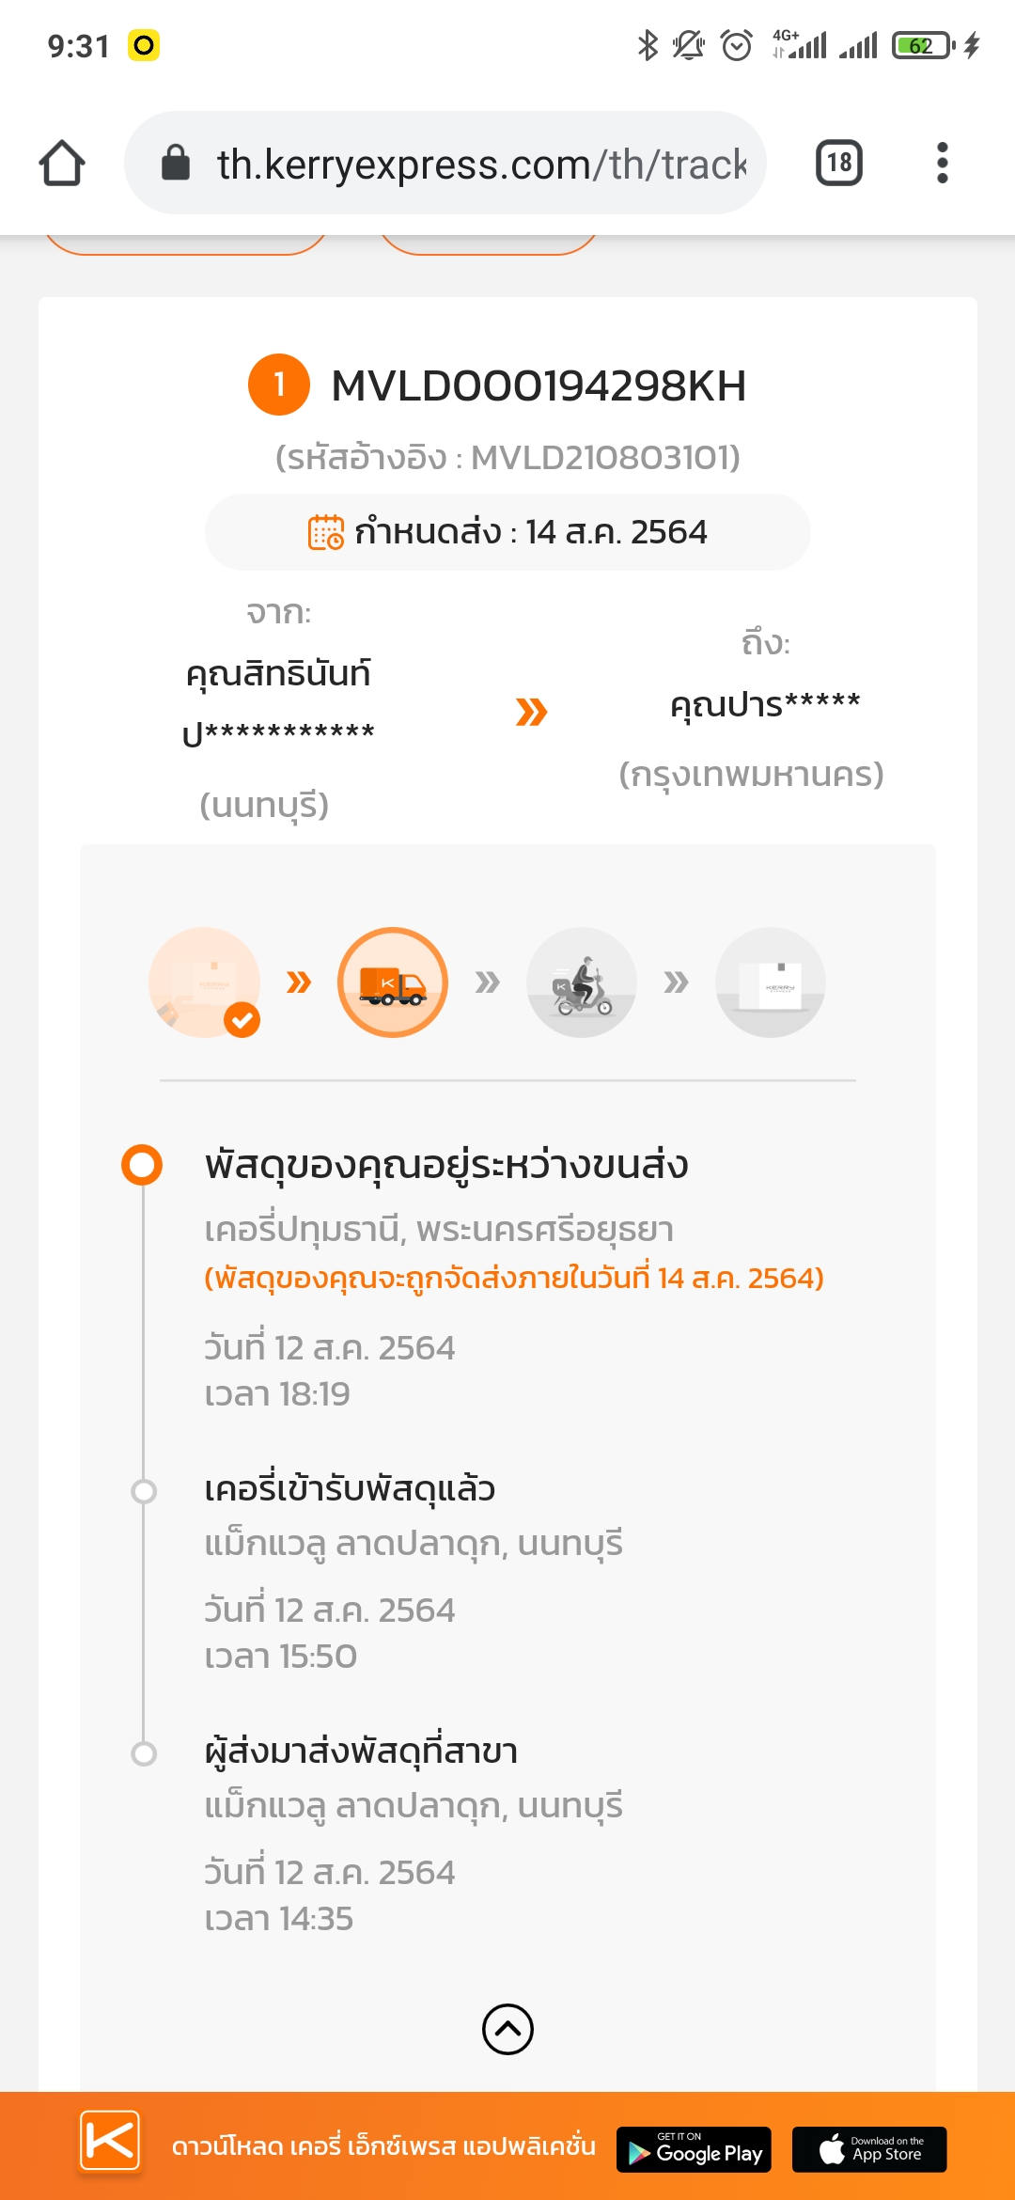Collapse the tracking details with up chevron
This screenshot has height=2200, width=1015.
[x=507, y=2029]
